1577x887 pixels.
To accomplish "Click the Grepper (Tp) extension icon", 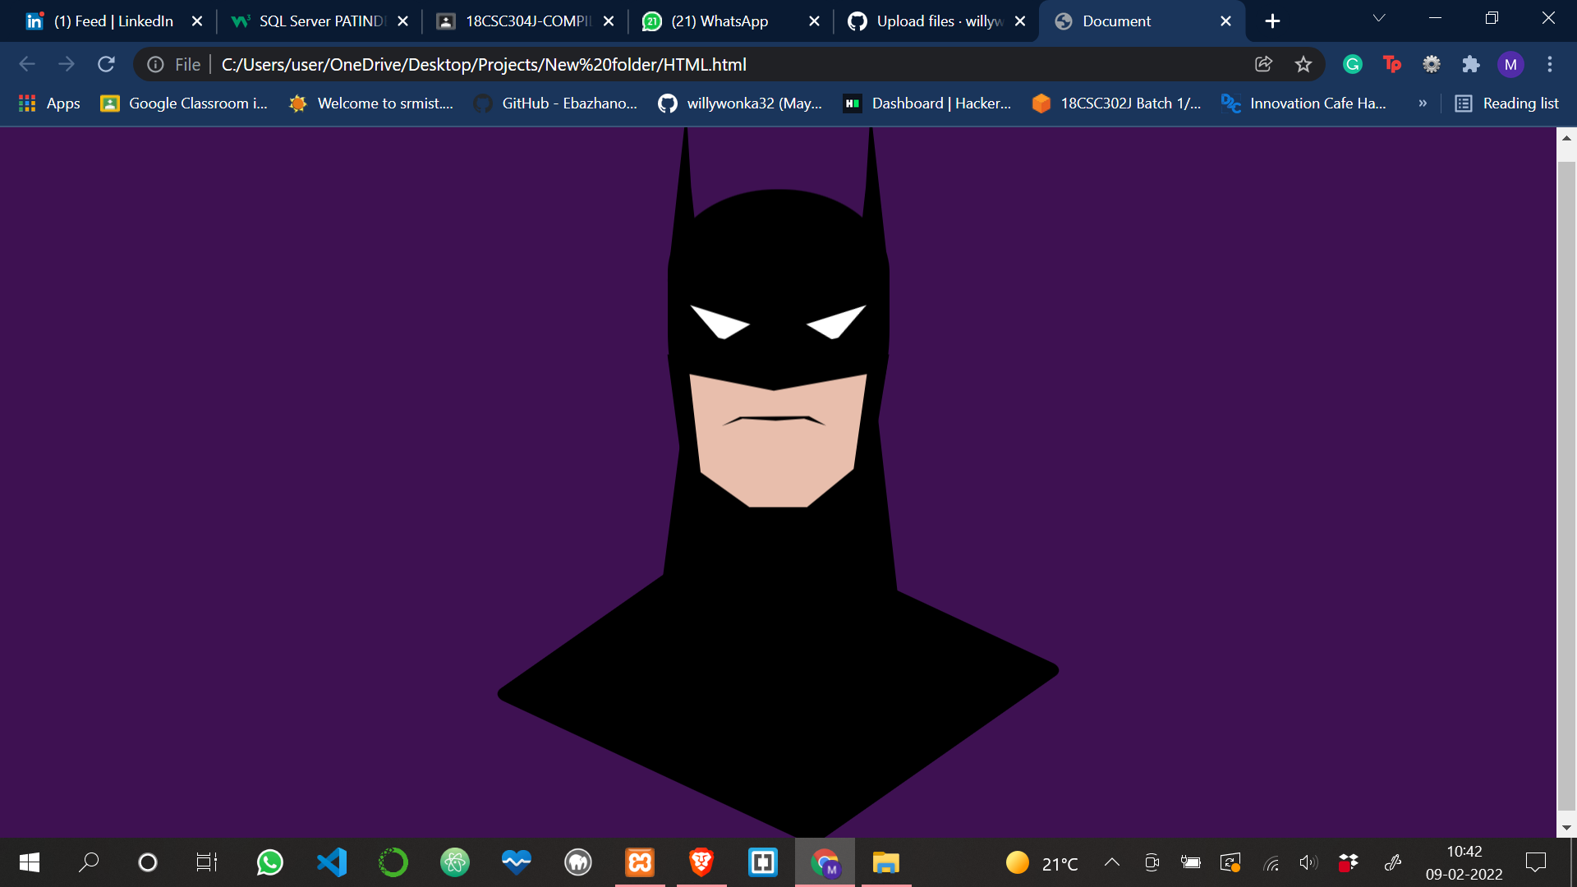I will pyautogui.click(x=1391, y=64).
